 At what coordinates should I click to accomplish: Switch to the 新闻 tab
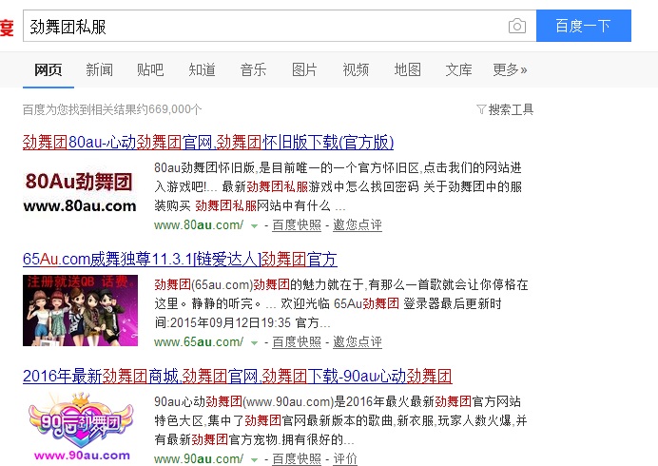(100, 69)
